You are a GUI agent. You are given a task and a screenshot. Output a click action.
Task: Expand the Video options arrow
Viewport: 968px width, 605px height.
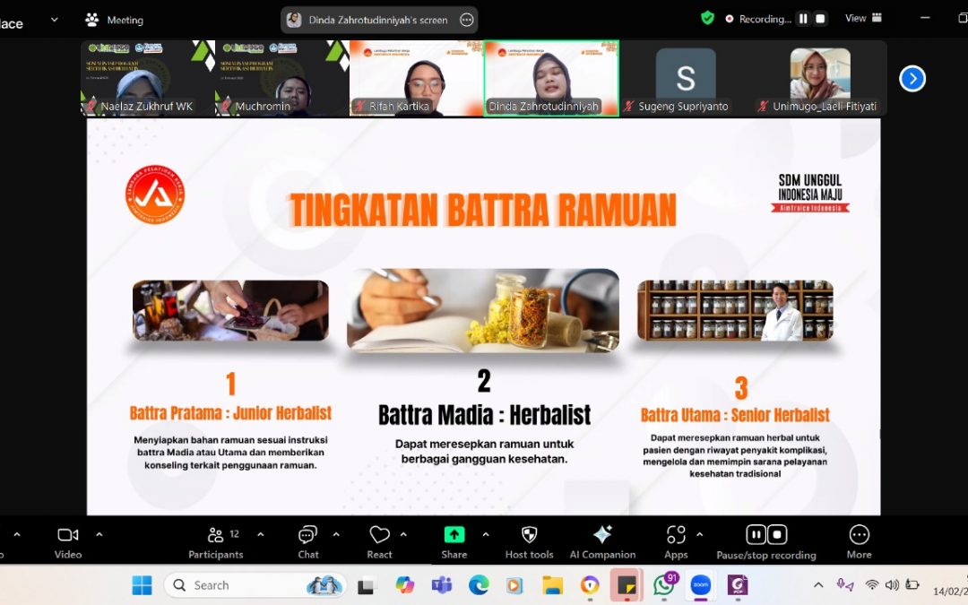click(x=99, y=534)
